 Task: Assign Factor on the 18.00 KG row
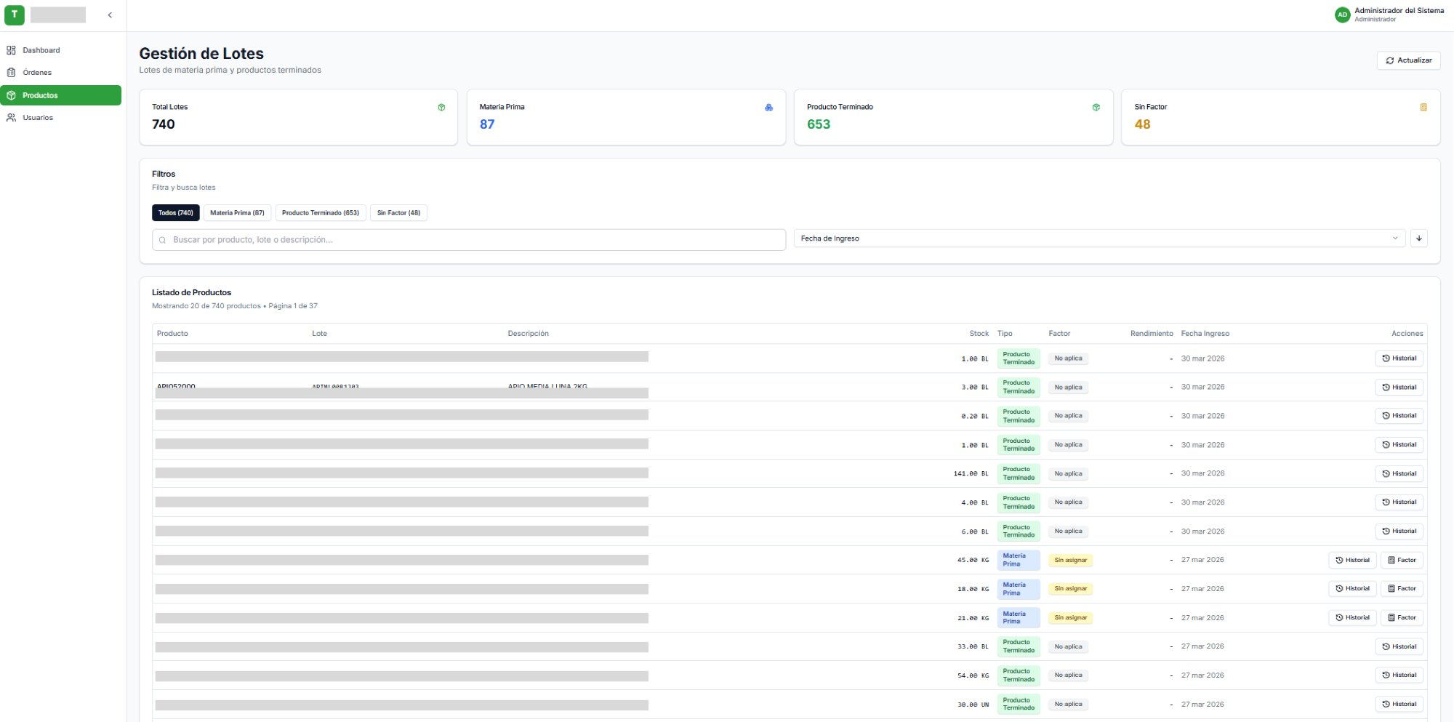1401,589
